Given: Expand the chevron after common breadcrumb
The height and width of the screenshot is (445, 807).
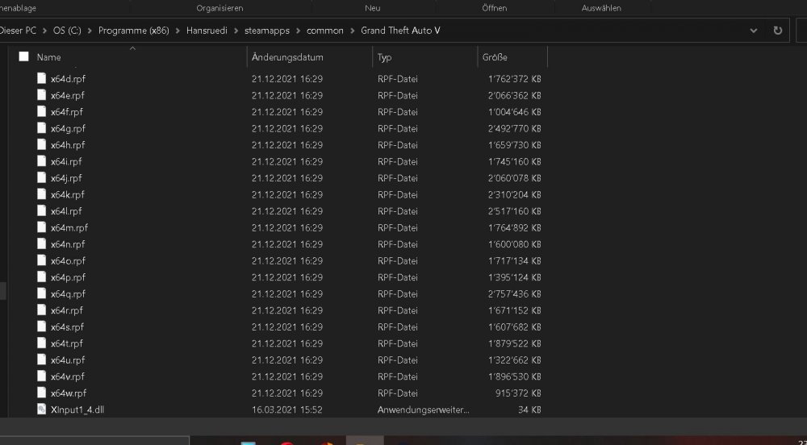Looking at the screenshot, I should (352, 31).
